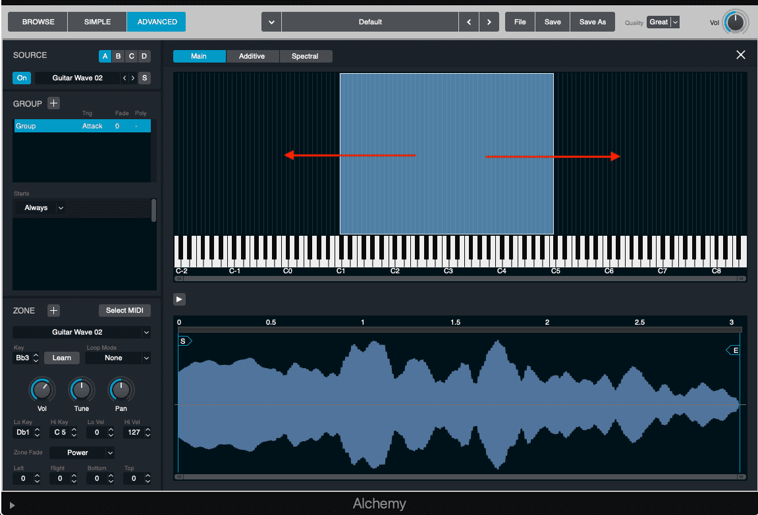Click the disclosure triangle at the window bottom
The image size is (758, 515).
[12, 505]
